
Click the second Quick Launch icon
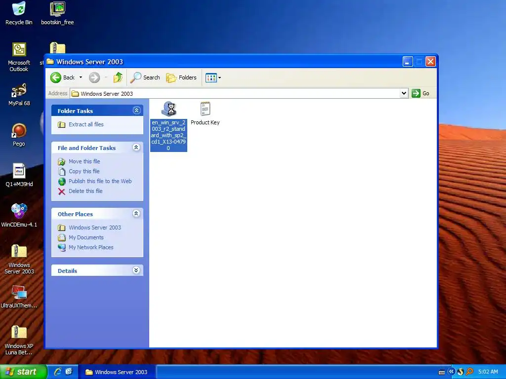click(x=69, y=372)
